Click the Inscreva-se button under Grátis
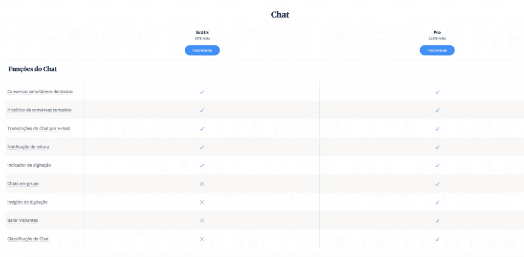Screen dimensions: 524x257 (x=202, y=50)
